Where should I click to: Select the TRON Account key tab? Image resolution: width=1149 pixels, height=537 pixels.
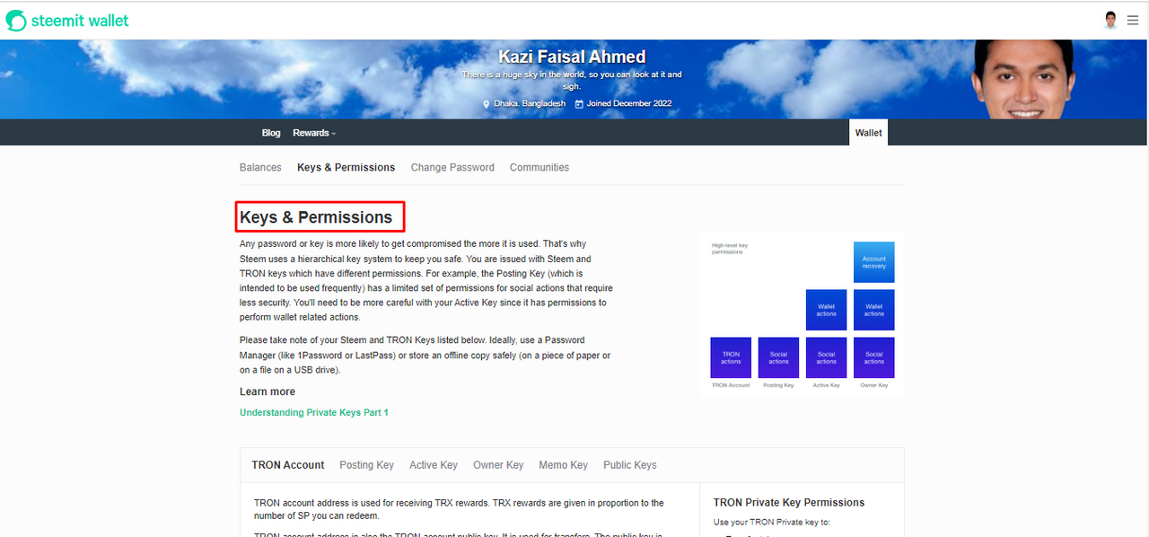point(288,465)
